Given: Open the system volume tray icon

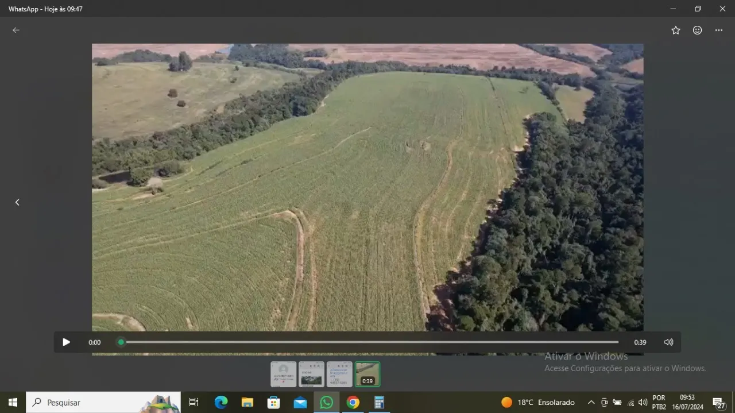Looking at the screenshot, I should 643,403.
